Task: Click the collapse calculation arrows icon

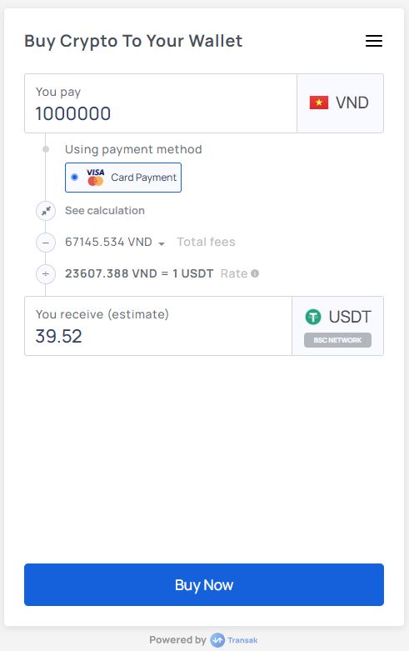Action: pos(46,211)
